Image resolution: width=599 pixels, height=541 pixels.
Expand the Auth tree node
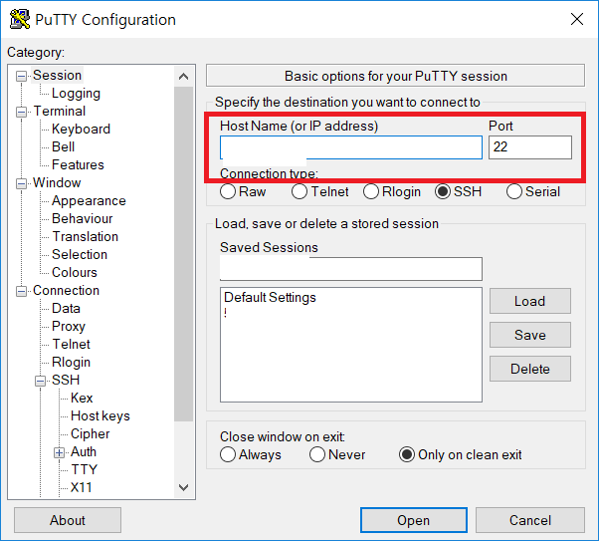pyautogui.click(x=60, y=452)
